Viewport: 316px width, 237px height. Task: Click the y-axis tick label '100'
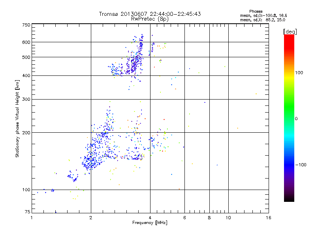pyautogui.click(x=26, y=190)
